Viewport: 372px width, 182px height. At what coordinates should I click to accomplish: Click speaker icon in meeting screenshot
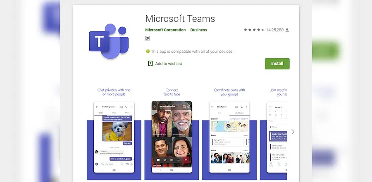(x=172, y=160)
